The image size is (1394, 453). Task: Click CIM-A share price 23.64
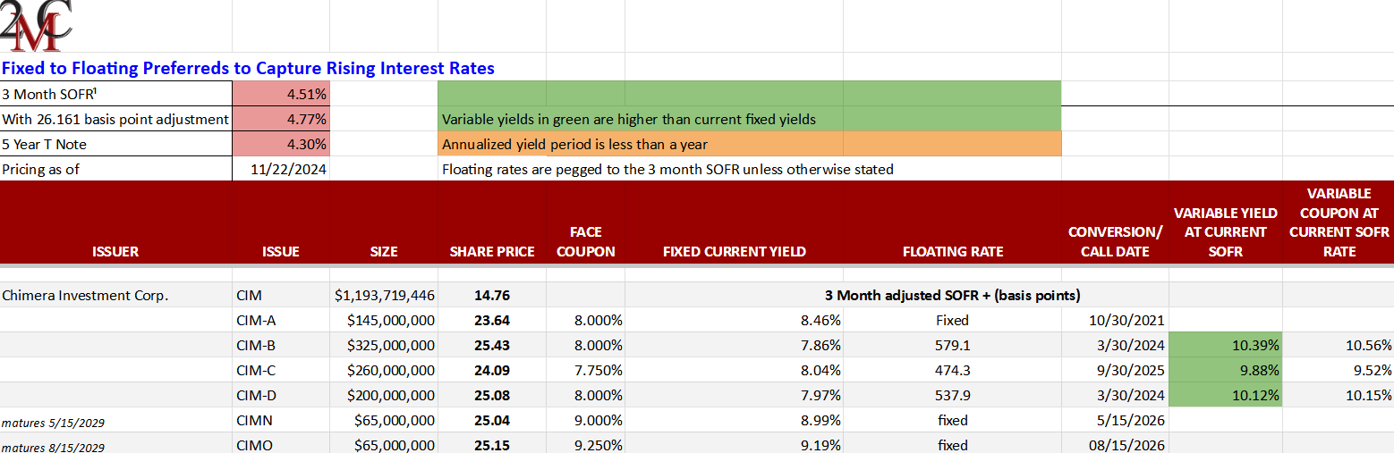492,320
